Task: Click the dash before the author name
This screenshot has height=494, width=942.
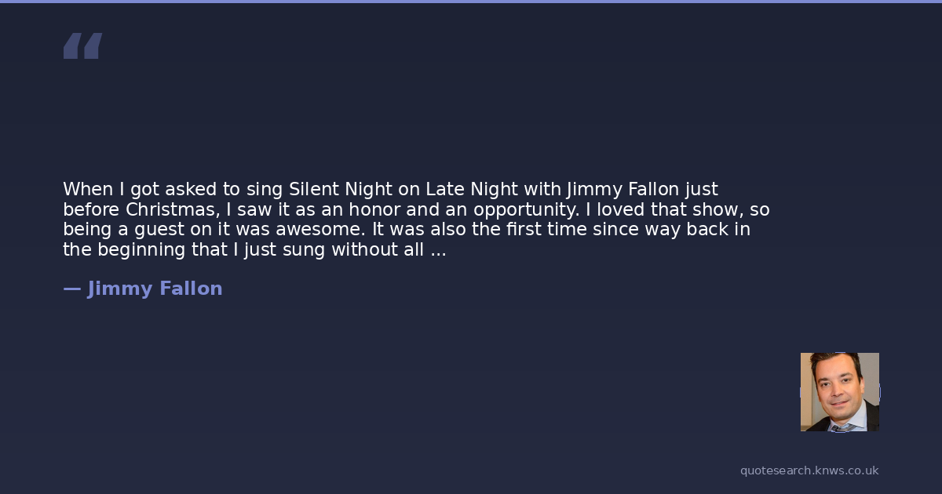Action: click(71, 289)
